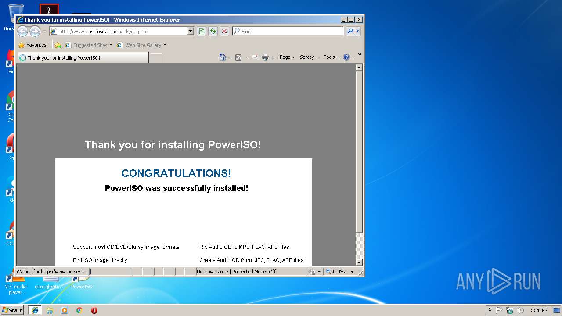Expand the address bar history dropdown
This screenshot has width=562, height=316.
point(190,32)
